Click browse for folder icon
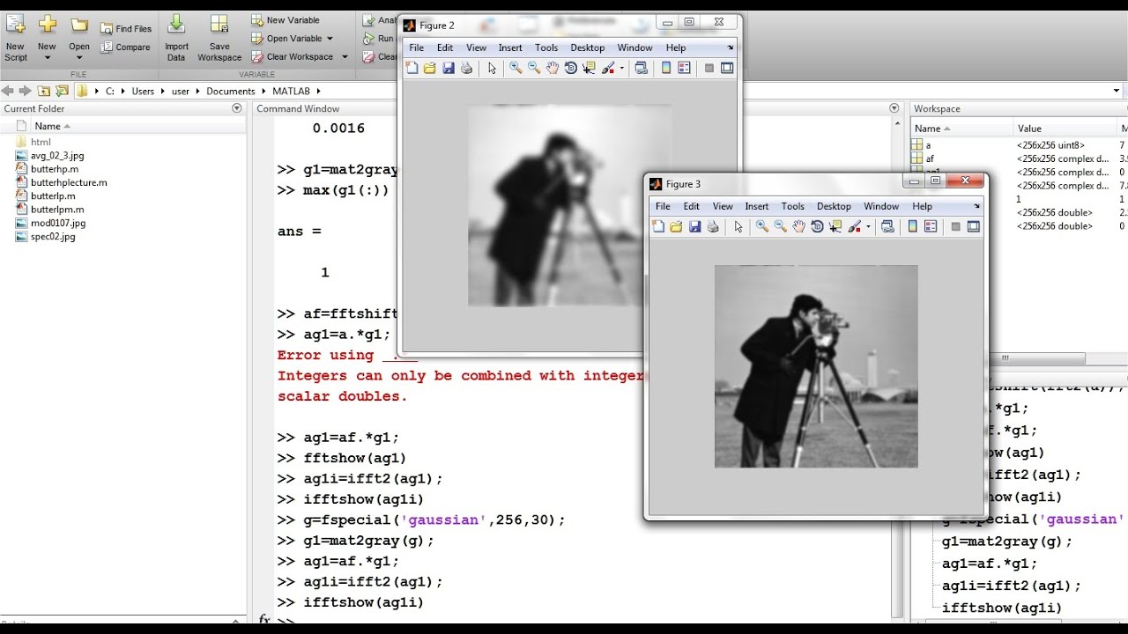Screen dimensions: 1128x634 pos(62,91)
